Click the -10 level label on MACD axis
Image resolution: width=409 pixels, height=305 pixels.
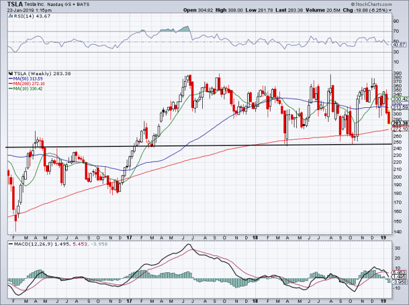397,288
